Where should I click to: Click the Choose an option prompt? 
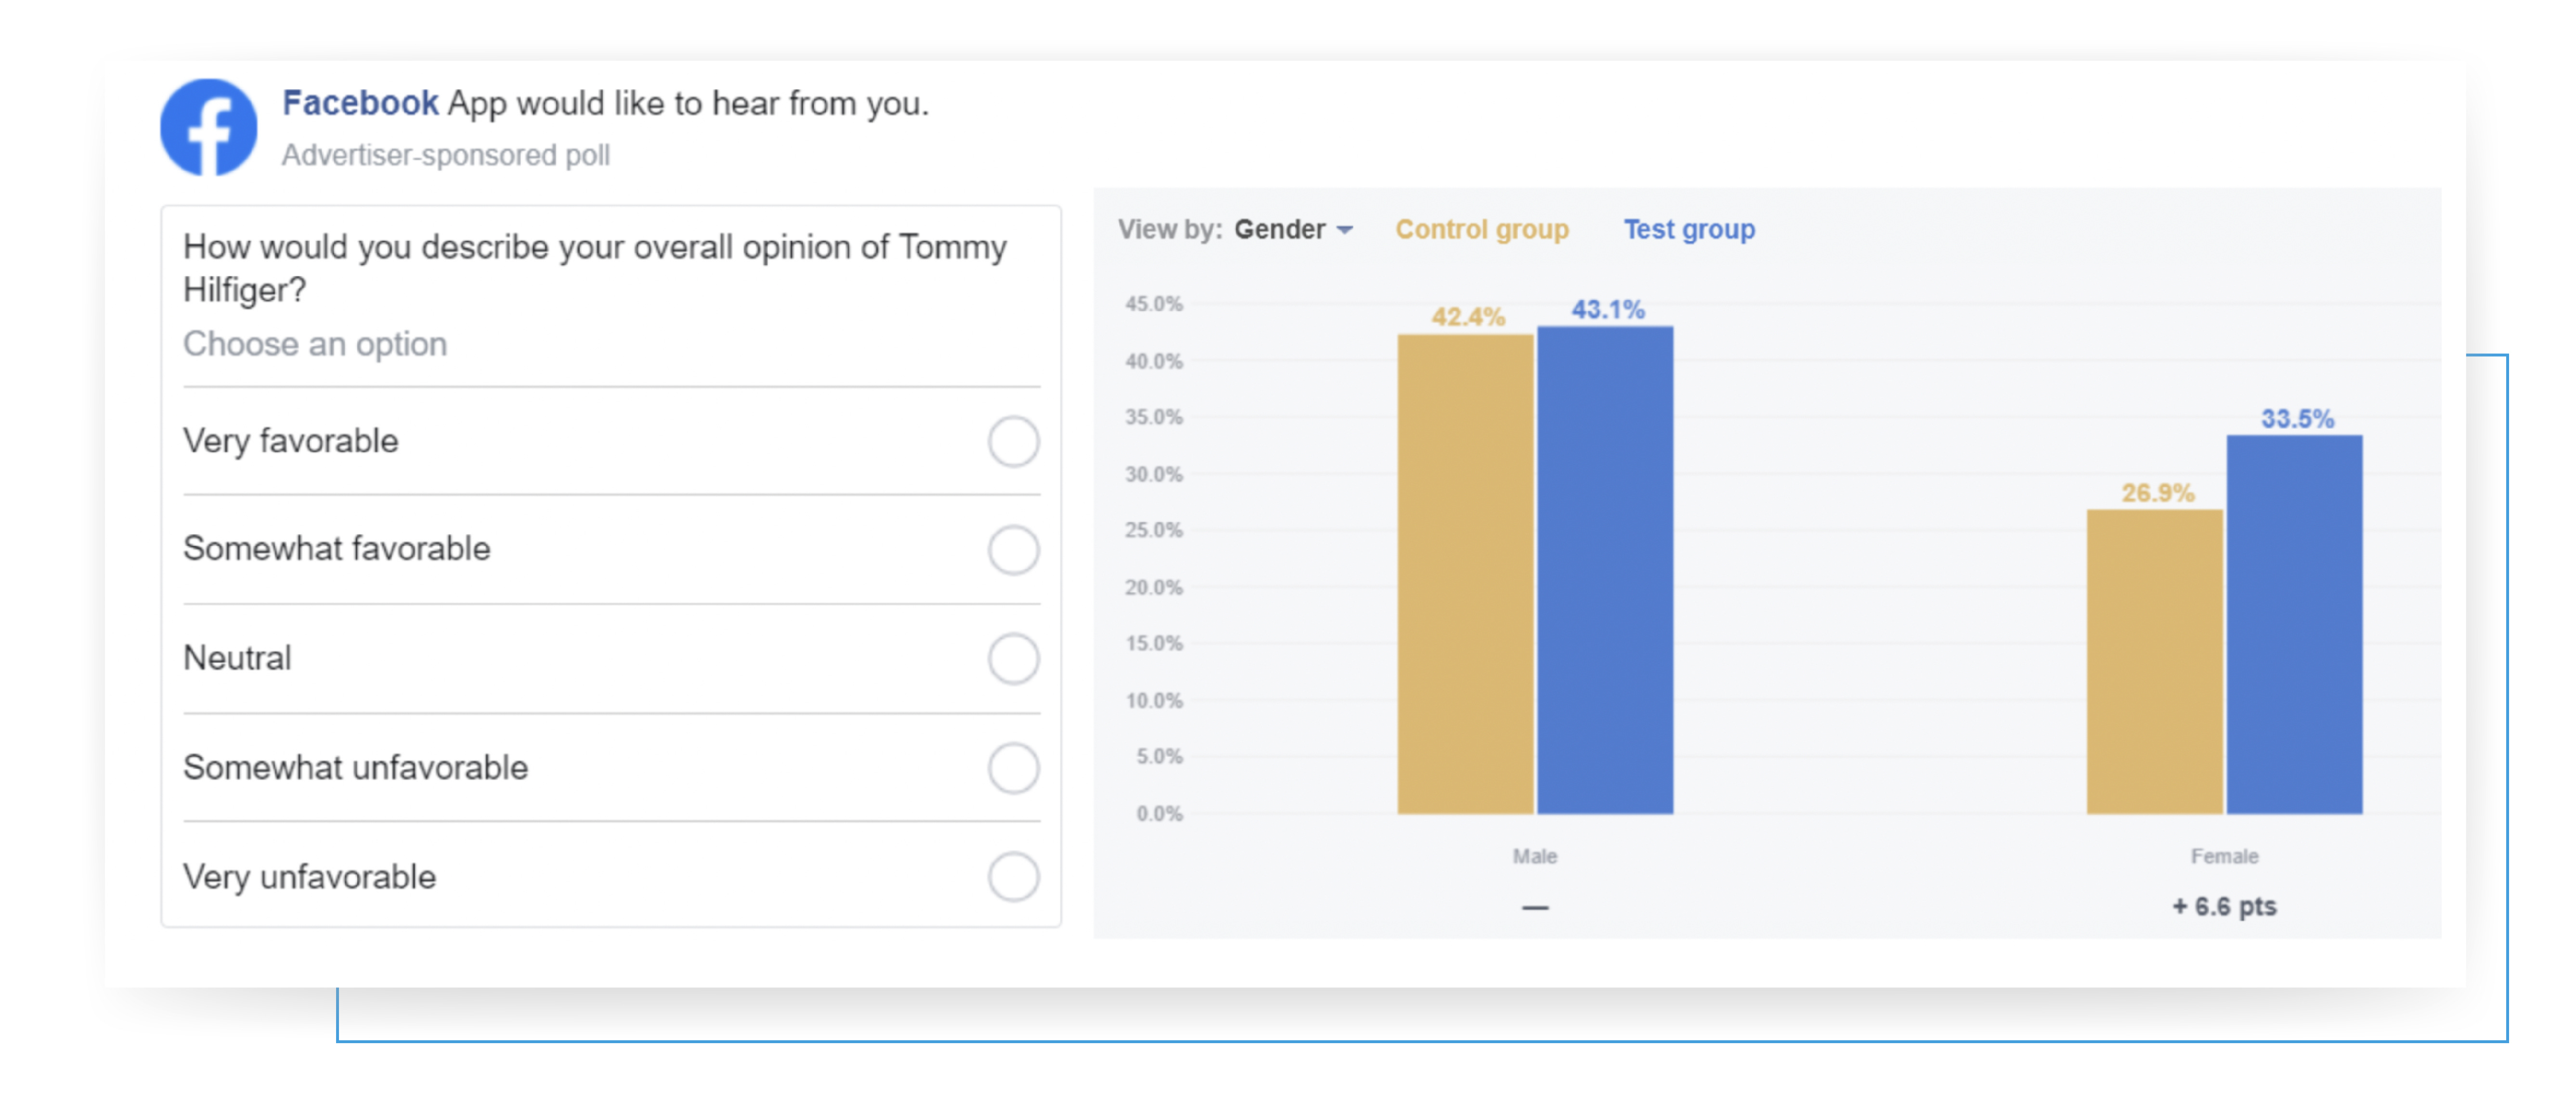315,344
